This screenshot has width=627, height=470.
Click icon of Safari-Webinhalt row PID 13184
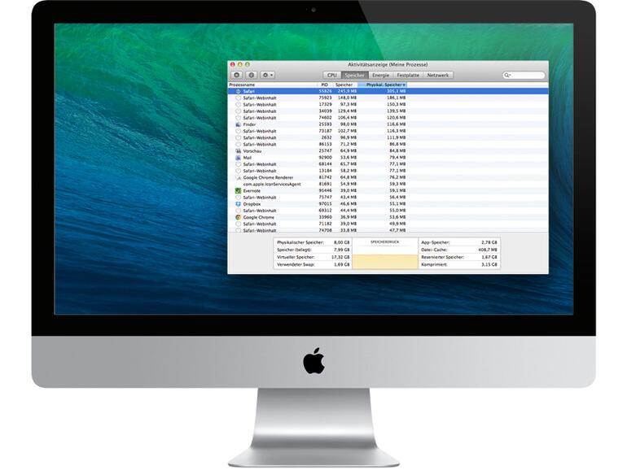pos(239,171)
